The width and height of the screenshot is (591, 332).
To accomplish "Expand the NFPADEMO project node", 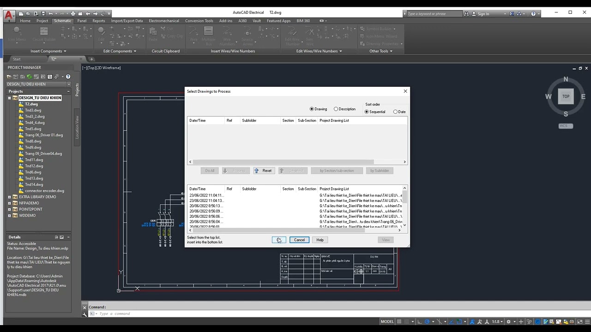I will (x=9, y=203).
